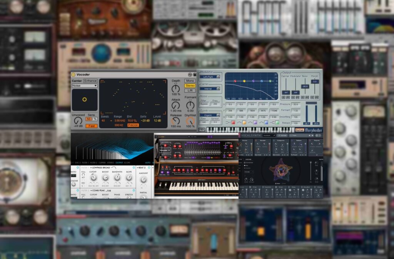Click the Vocoder device activator icon
394x259 pixels.
[73, 74]
